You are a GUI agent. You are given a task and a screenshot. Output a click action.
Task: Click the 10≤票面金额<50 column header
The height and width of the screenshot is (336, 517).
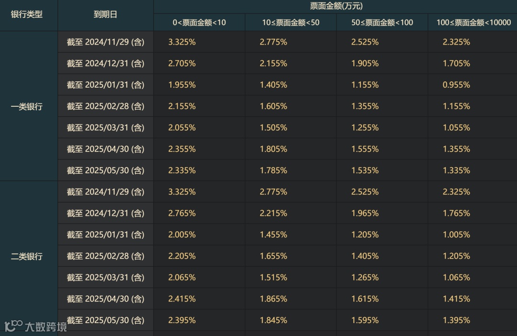pos(291,22)
